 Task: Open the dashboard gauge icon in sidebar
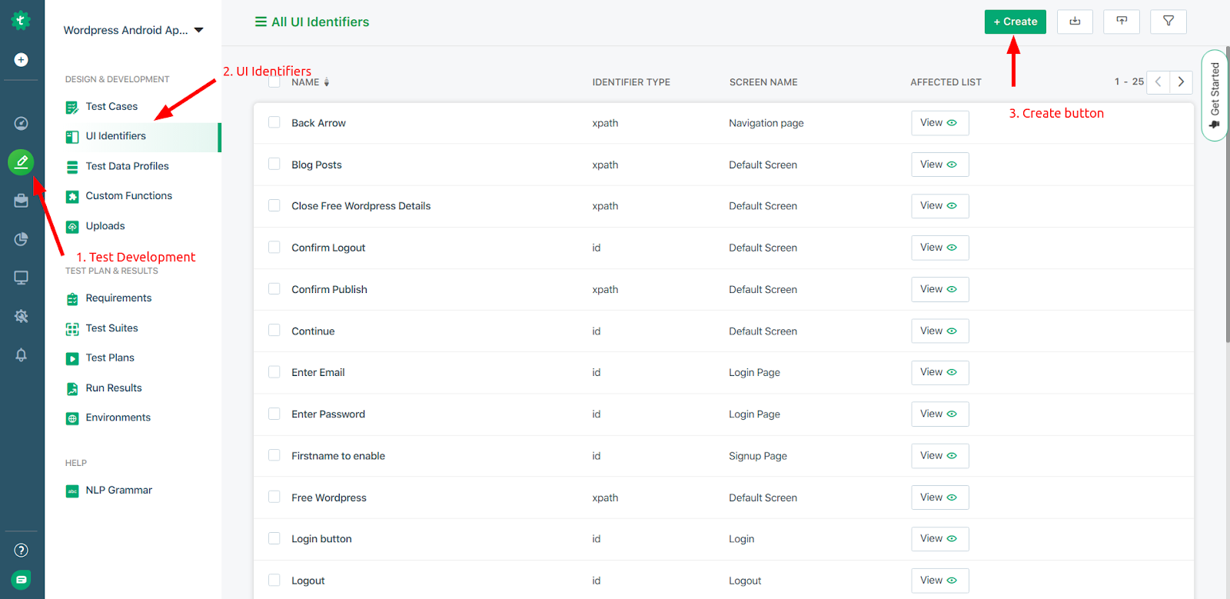coord(22,123)
